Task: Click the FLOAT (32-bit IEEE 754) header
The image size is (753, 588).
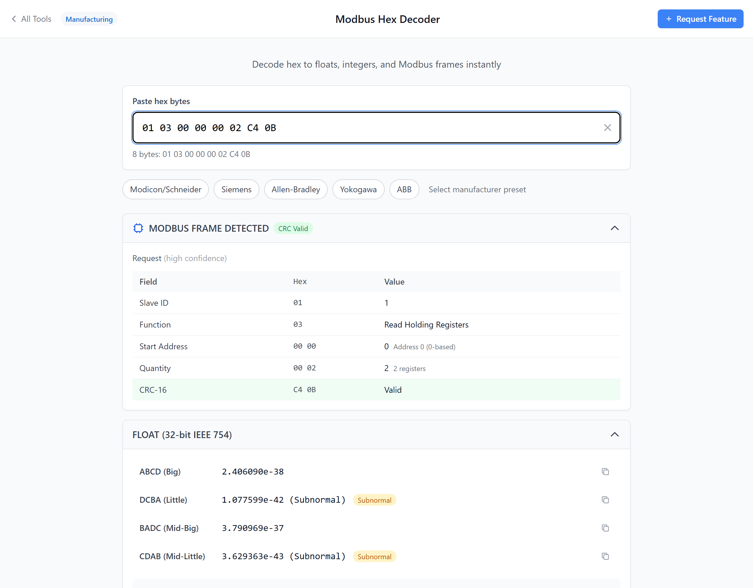Action: pos(182,435)
